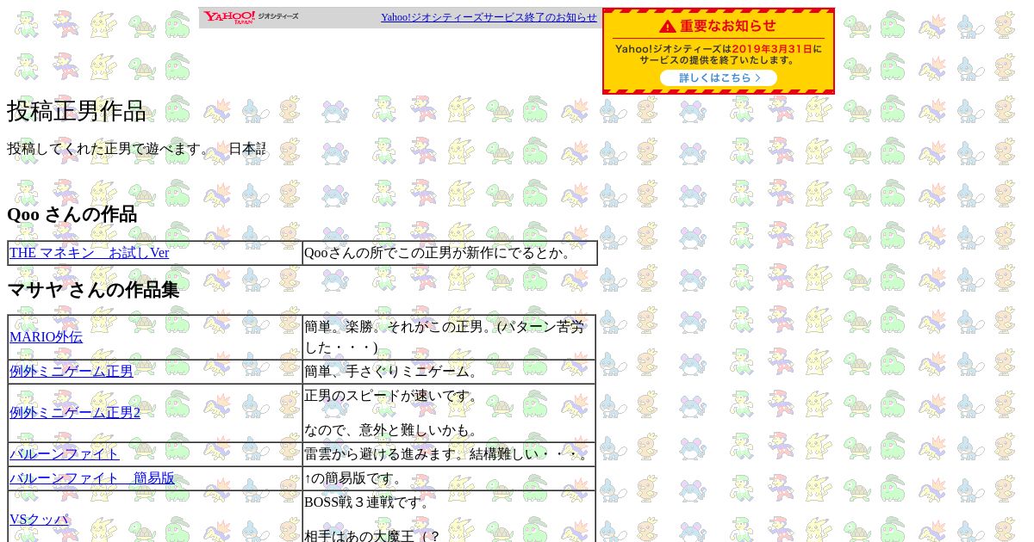1034x542 pixels.
Task: Open the VSクッパ link
Action: coord(39,520)
